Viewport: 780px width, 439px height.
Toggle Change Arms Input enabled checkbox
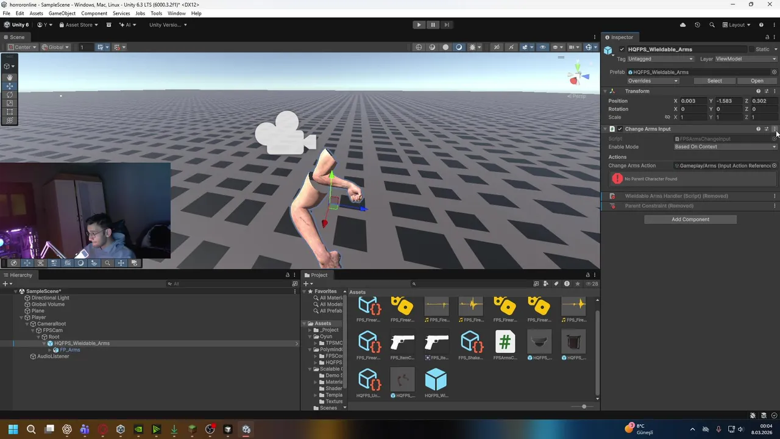tap(620, 129)
